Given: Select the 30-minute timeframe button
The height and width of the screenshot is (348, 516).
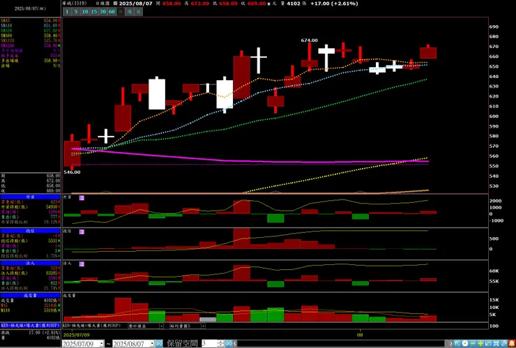Looking at the screenshot, I should click(103, 12).
